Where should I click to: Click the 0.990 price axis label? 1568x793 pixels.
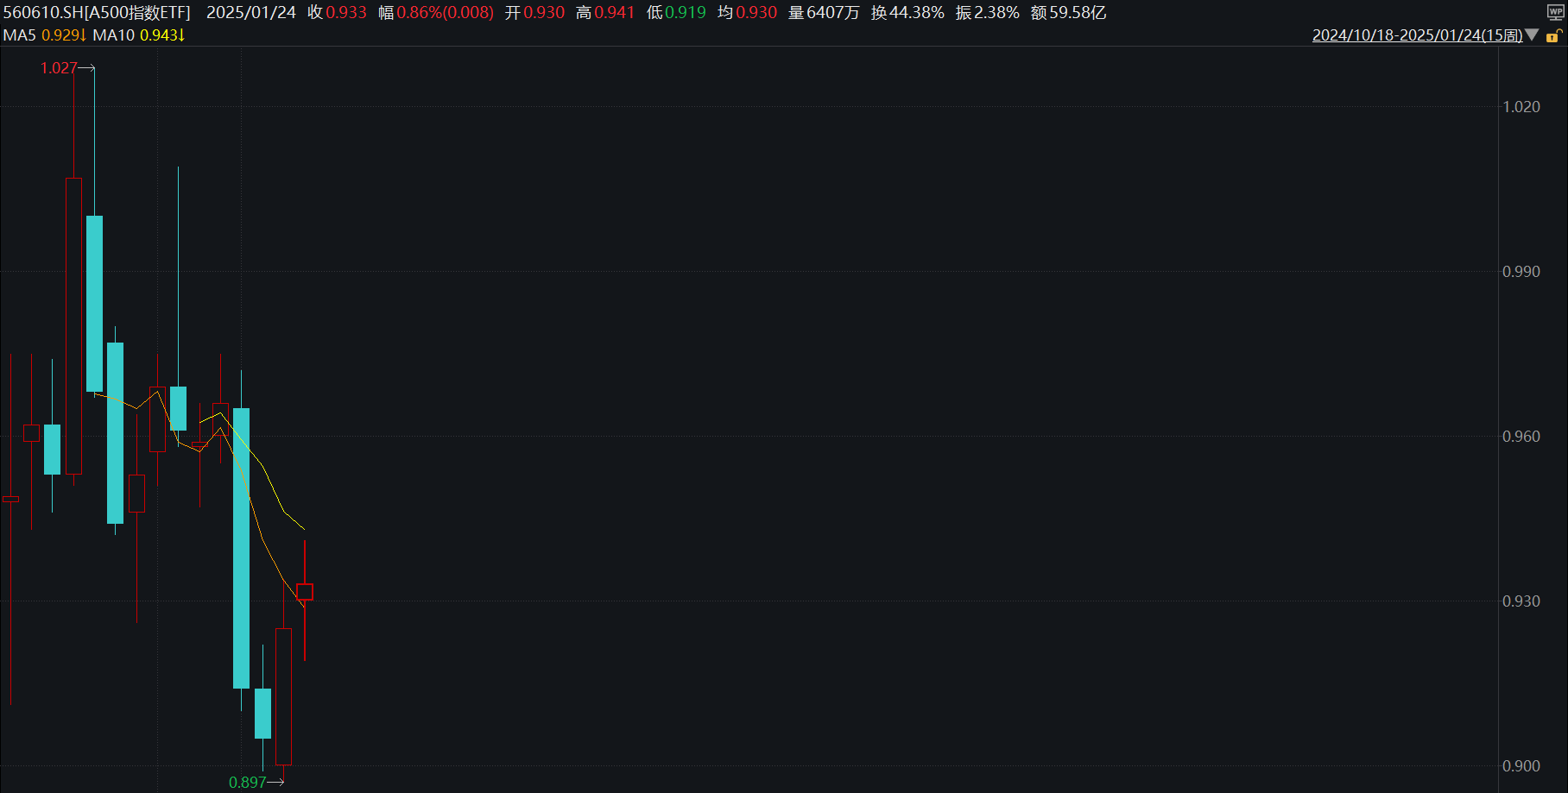click(x=1521, y=272)
